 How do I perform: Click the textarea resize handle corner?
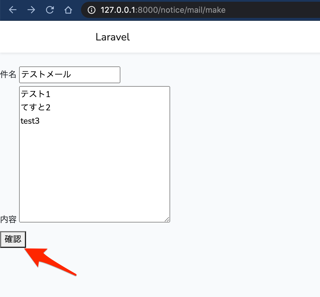[167, 220]
